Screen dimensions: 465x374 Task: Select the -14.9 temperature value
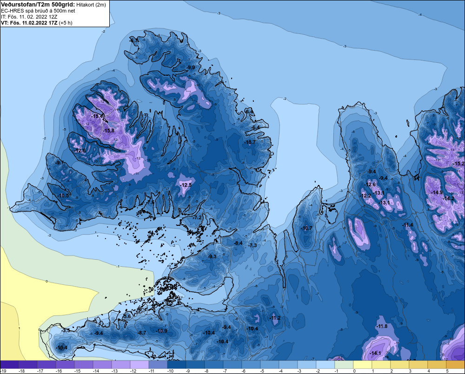[437, 192]
